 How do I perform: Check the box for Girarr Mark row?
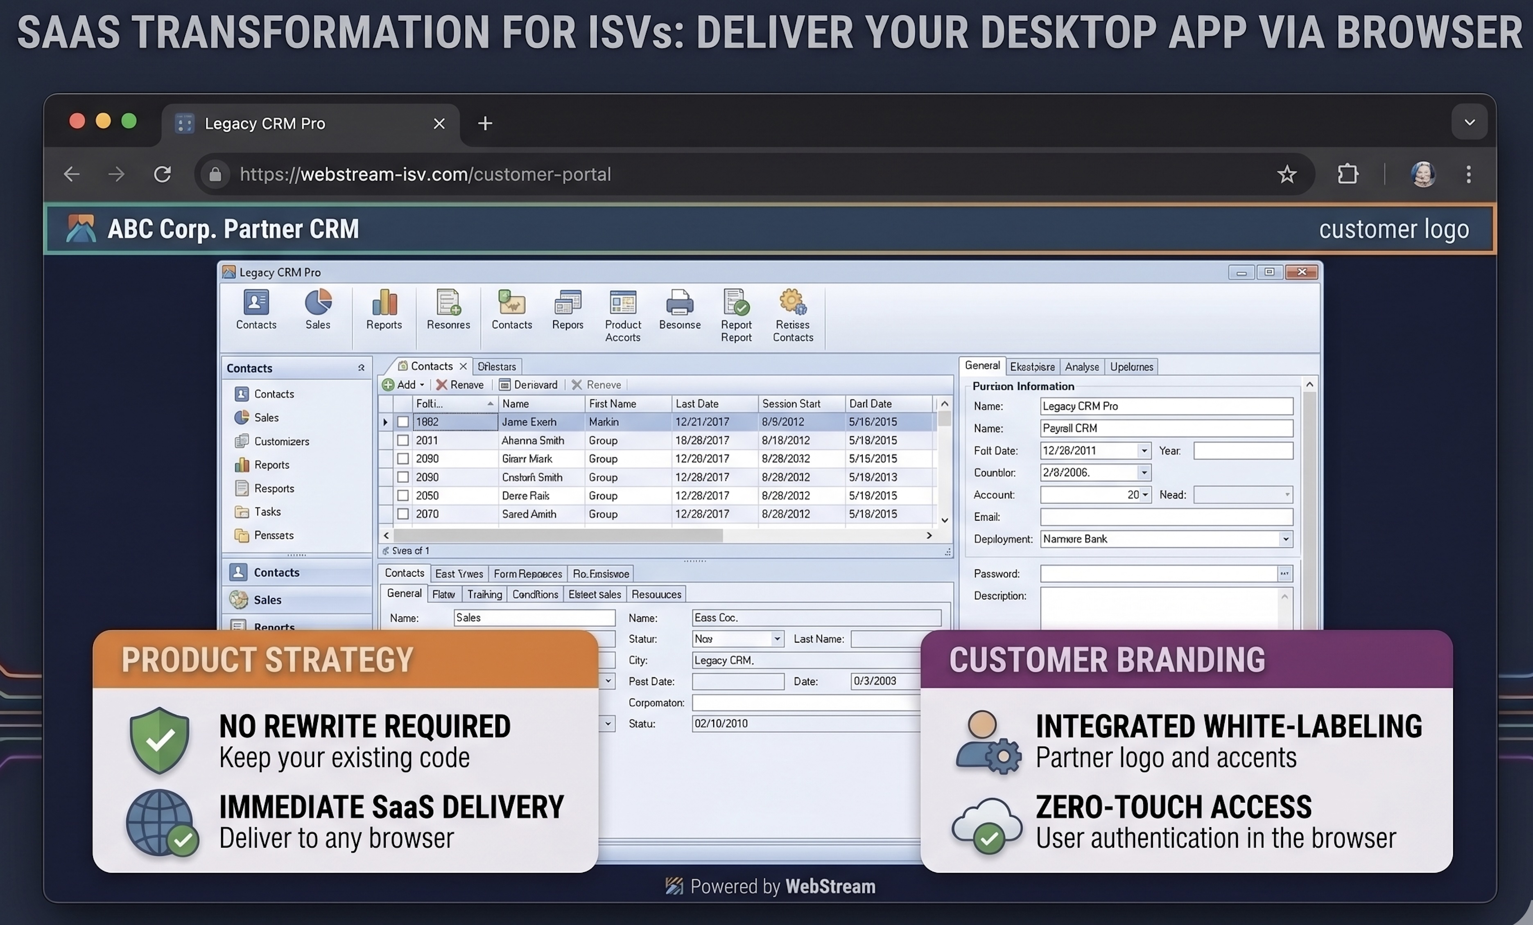pyautogui.click(x=403, y=458)
